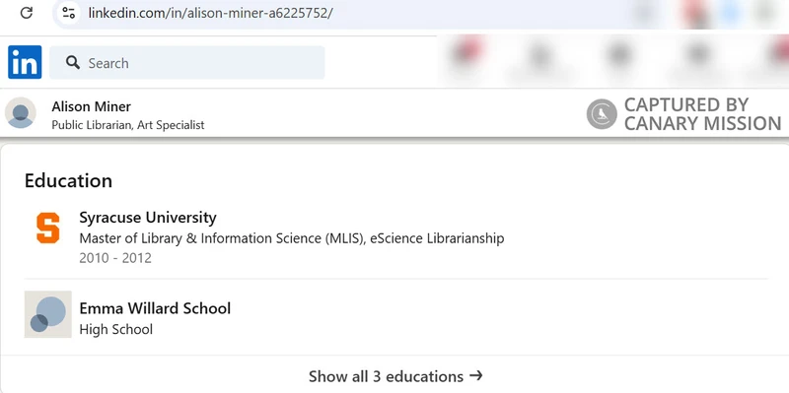Image resolution: width=789 pixels, height=393 pixels.
Task: Click the search magnifier icon
Action: pos(73,62)
